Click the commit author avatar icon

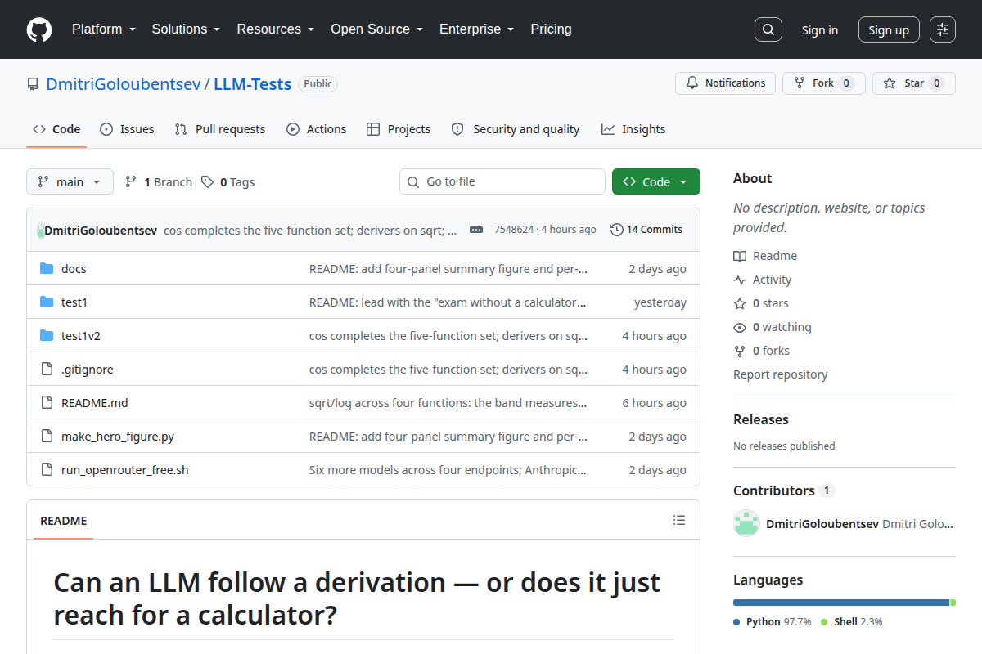41,230
